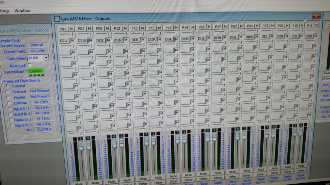Select Internal as preferred clock source

6,86
